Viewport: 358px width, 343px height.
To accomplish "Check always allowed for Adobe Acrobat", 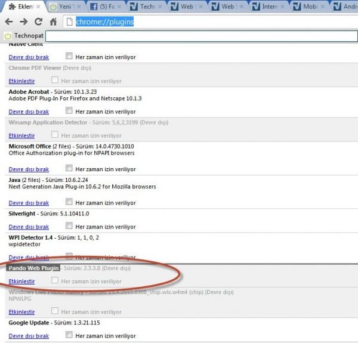I will [69, 110].
